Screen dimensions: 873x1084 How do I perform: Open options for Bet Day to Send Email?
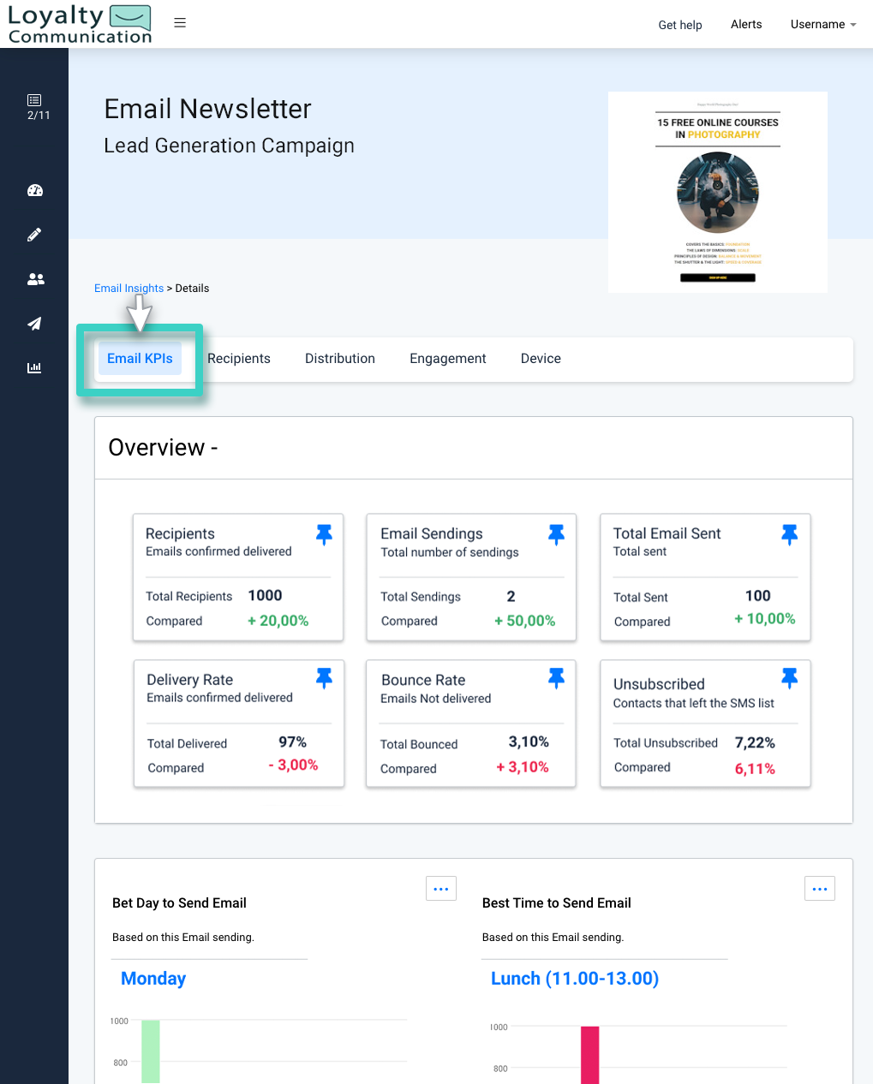pyautogui.click(x=440, y=888)
